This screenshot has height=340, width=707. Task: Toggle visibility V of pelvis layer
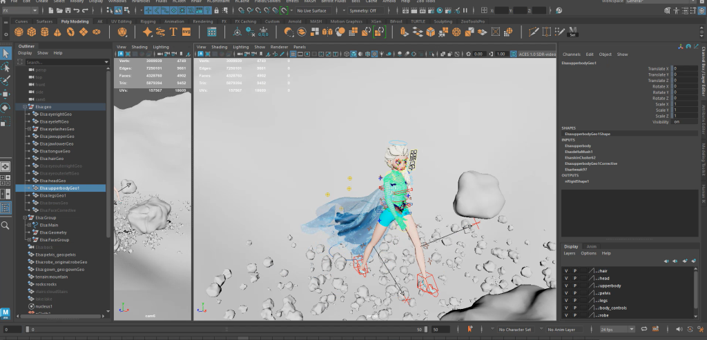coord(566,293)
